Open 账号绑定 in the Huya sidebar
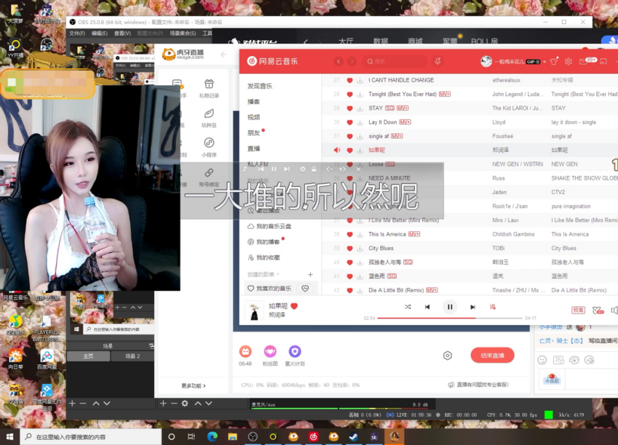The height and width of the screenshot is (445, 618). click(209, 177)
